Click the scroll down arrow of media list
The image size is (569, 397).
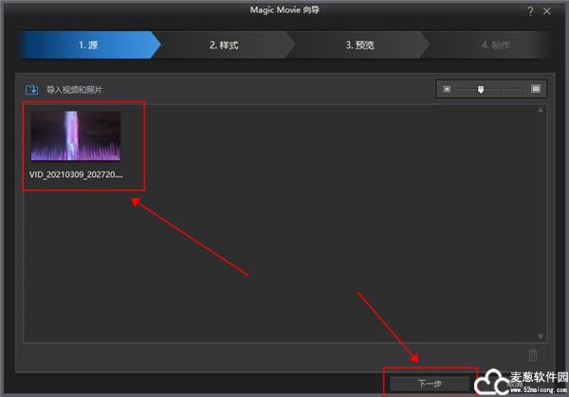click(x=541, y=336)
